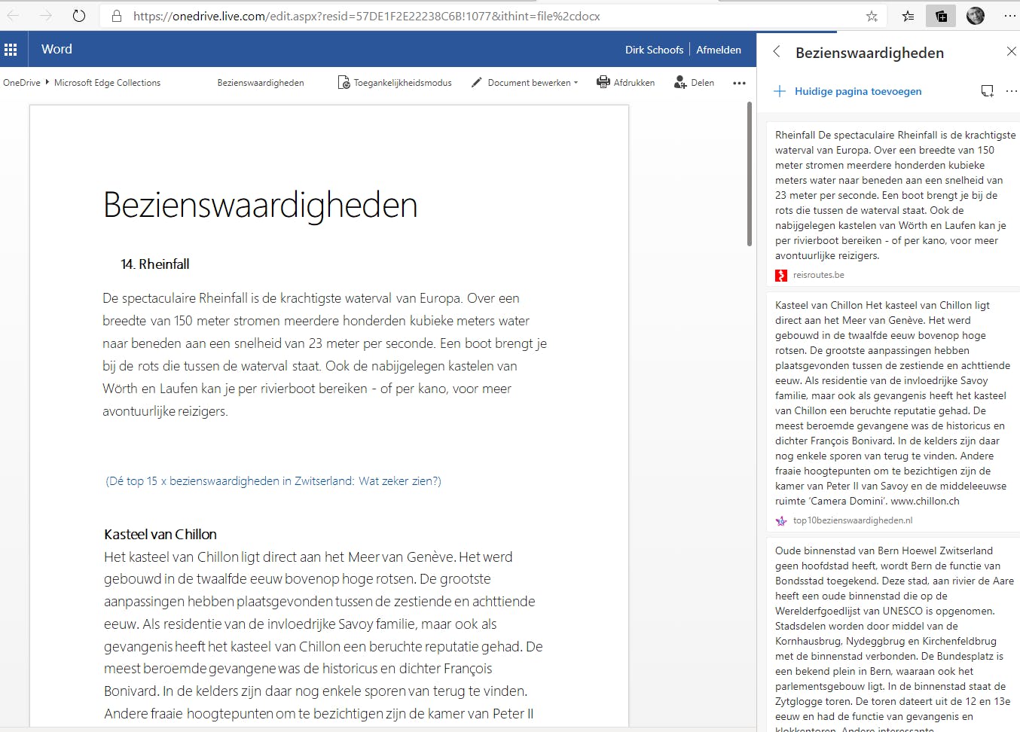Open the browser profile avatar
The image size is (1020, 732).
[x=976, y=16]
